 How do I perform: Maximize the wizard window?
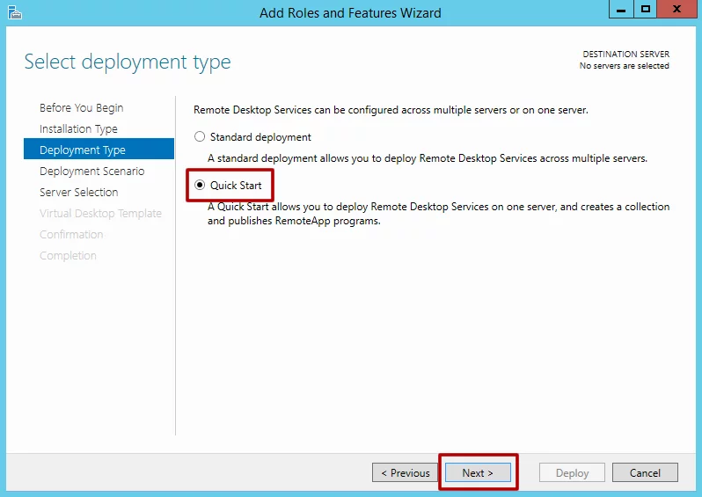point(646,10)
